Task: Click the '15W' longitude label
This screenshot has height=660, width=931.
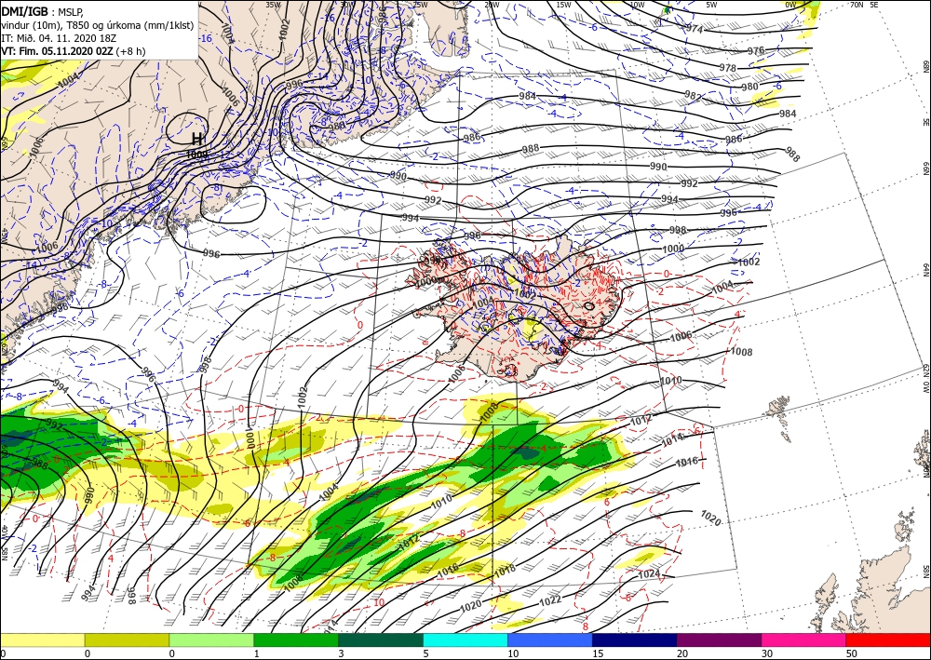Action: pyautogui.click(x=563, y=5)
